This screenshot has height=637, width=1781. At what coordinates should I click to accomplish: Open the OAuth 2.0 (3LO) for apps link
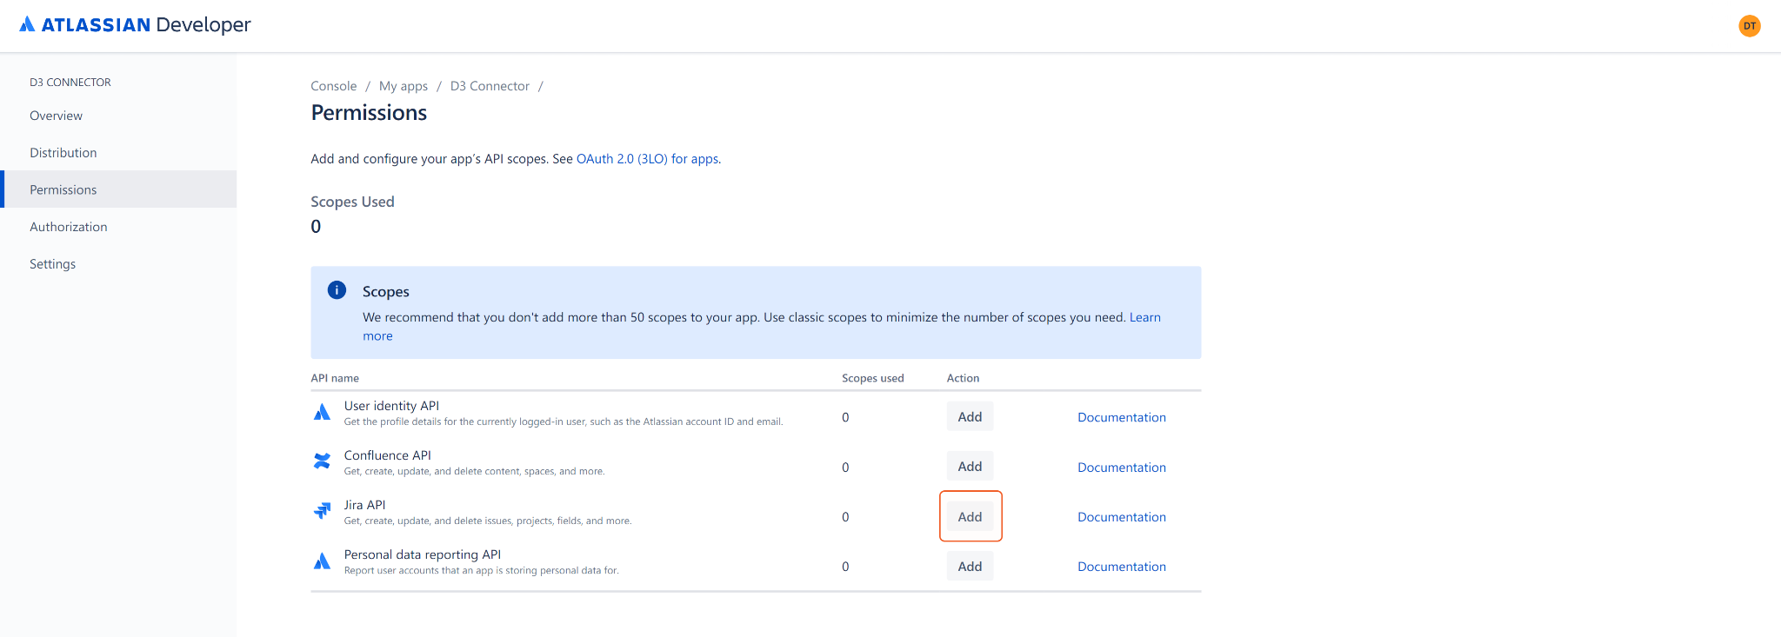pos(647,159)
